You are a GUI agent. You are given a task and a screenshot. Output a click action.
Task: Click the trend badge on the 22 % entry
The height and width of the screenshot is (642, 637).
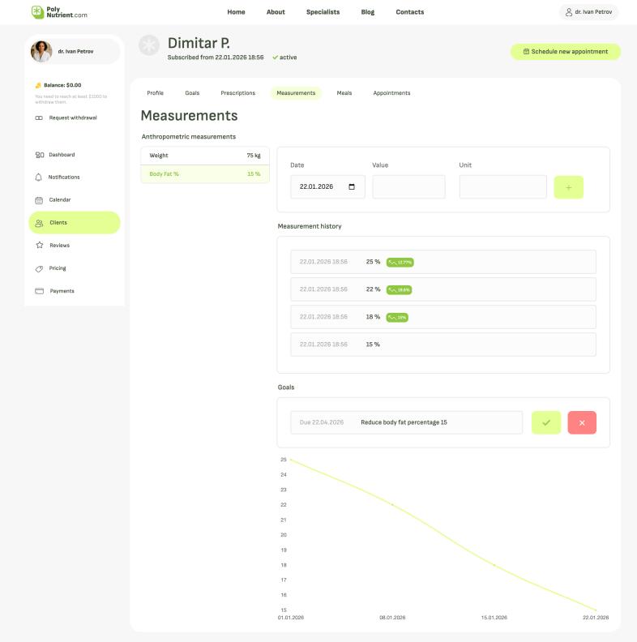tap(400, 290)
